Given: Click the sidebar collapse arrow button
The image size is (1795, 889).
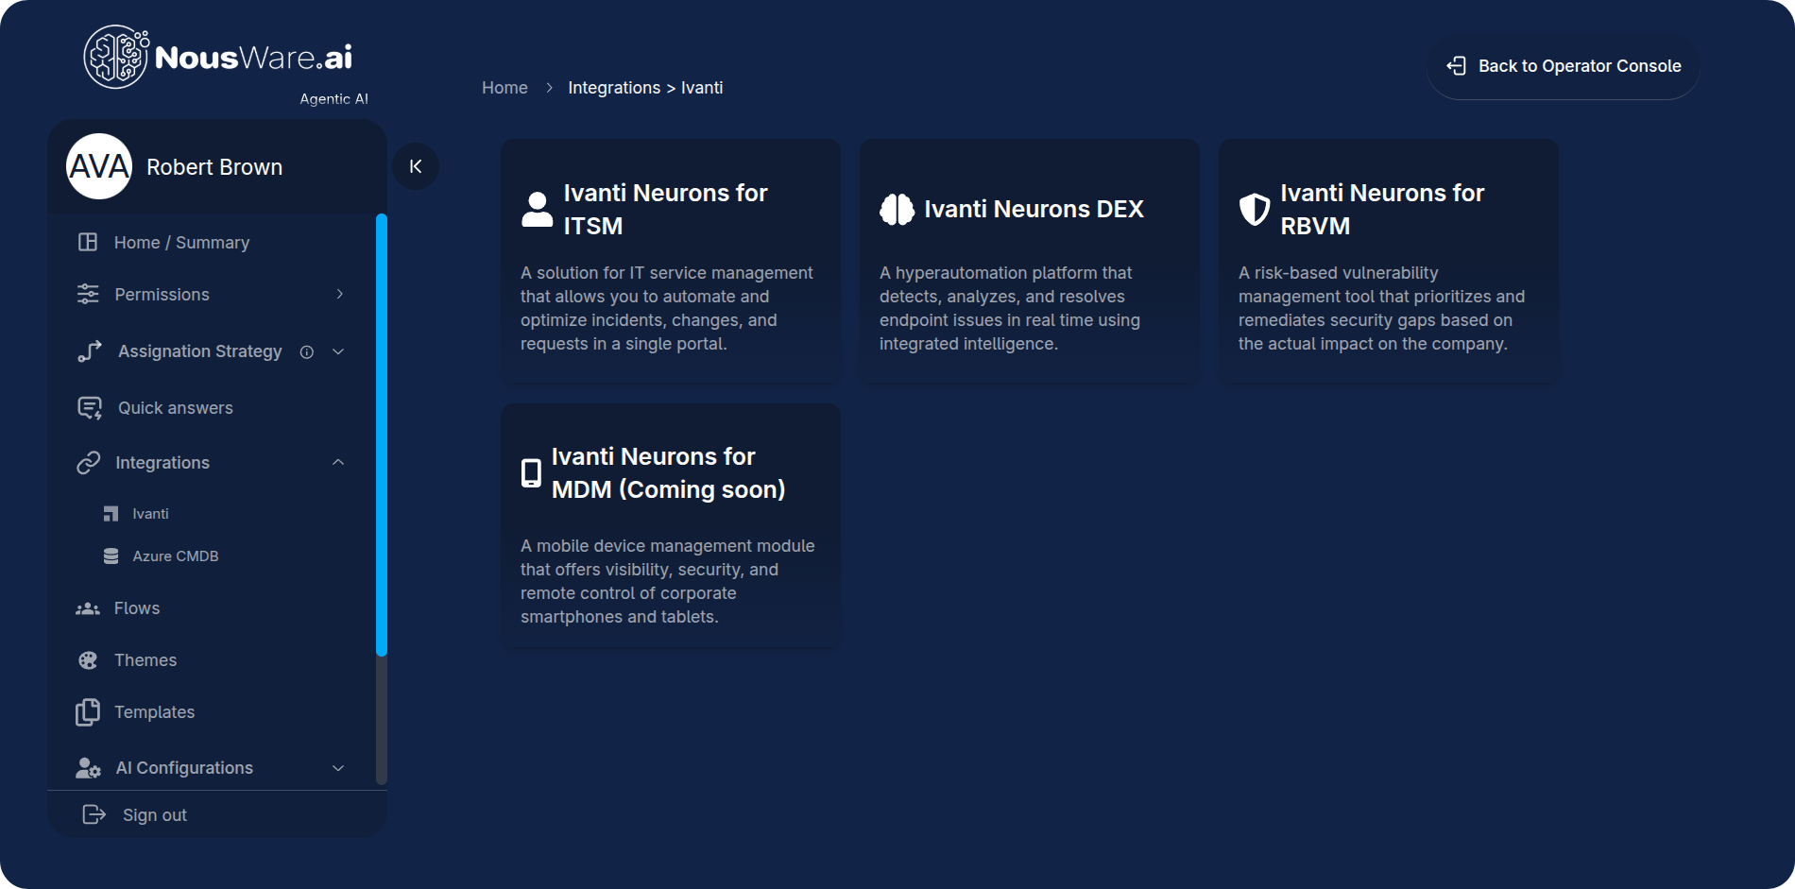Looking at the screenshot, I should [416, 166].
